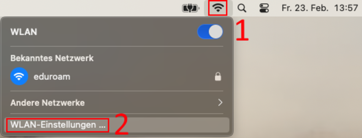Viewport: 362px width, 138px height.
Task: Click the WLAN heading label
Action: point(24,32)
